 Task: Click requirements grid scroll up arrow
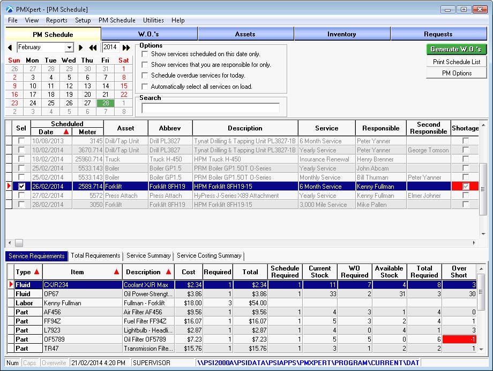pos(481,269)
